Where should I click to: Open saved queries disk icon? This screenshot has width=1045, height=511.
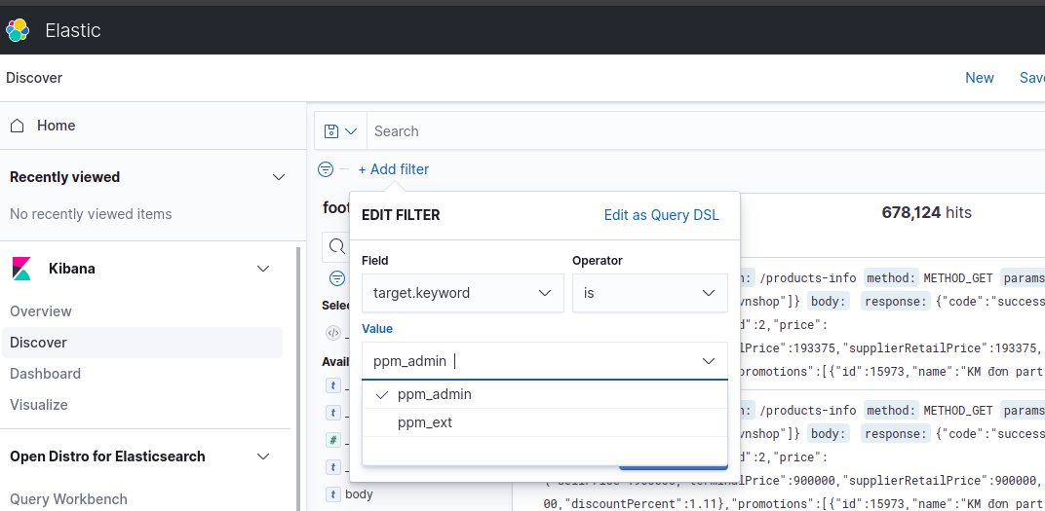[331, 131]
